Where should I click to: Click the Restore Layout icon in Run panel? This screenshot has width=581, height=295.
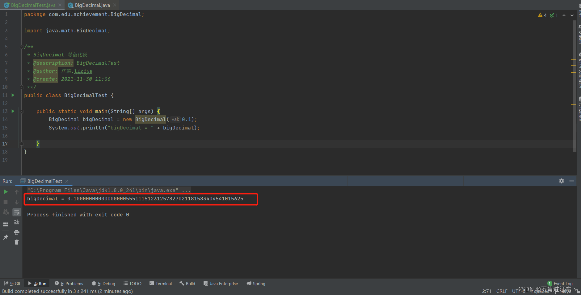point(6,224)
